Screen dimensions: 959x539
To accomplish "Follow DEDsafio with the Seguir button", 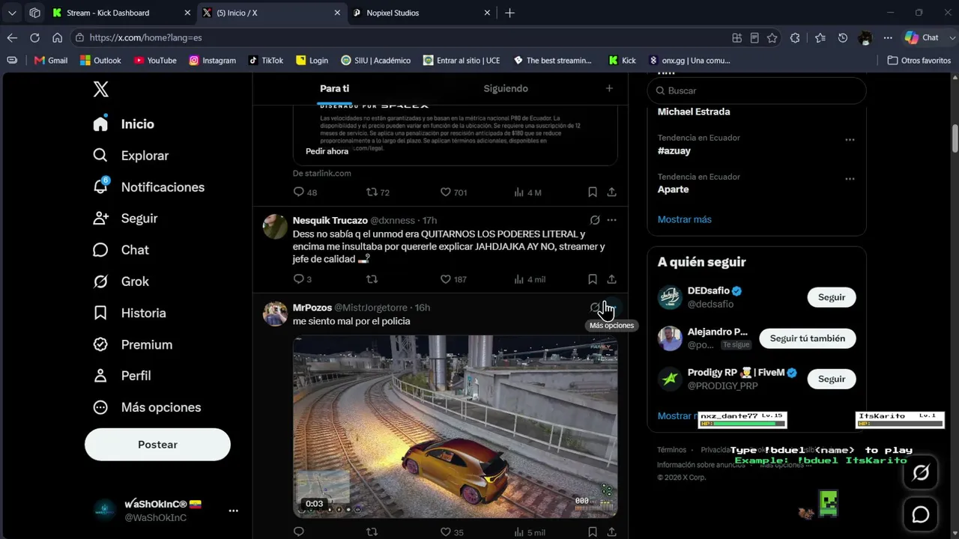I will click(832, 297).
